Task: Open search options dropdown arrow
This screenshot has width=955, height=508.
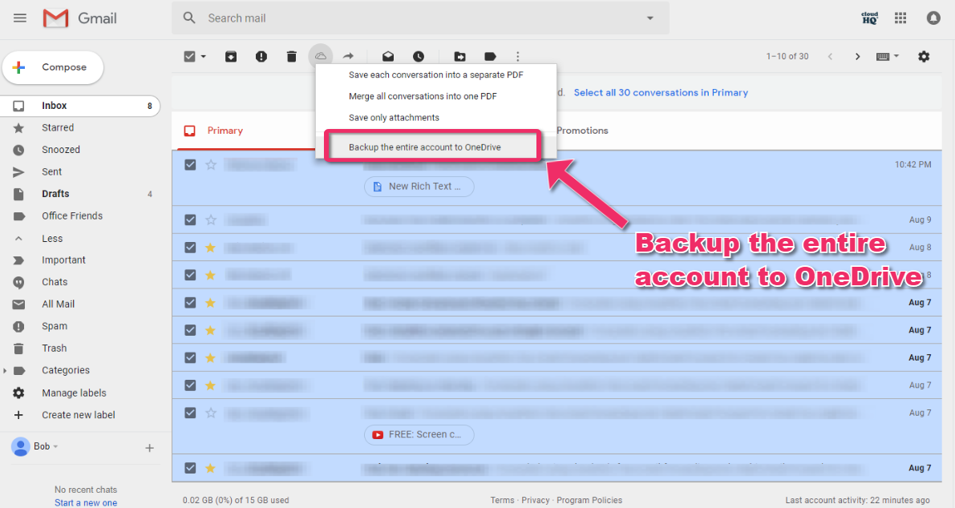Action: pos(649,18)
